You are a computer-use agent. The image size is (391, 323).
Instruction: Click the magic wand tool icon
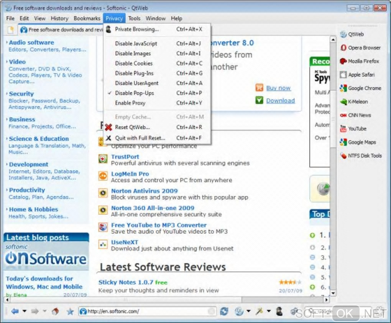click(x=260, y=311)
